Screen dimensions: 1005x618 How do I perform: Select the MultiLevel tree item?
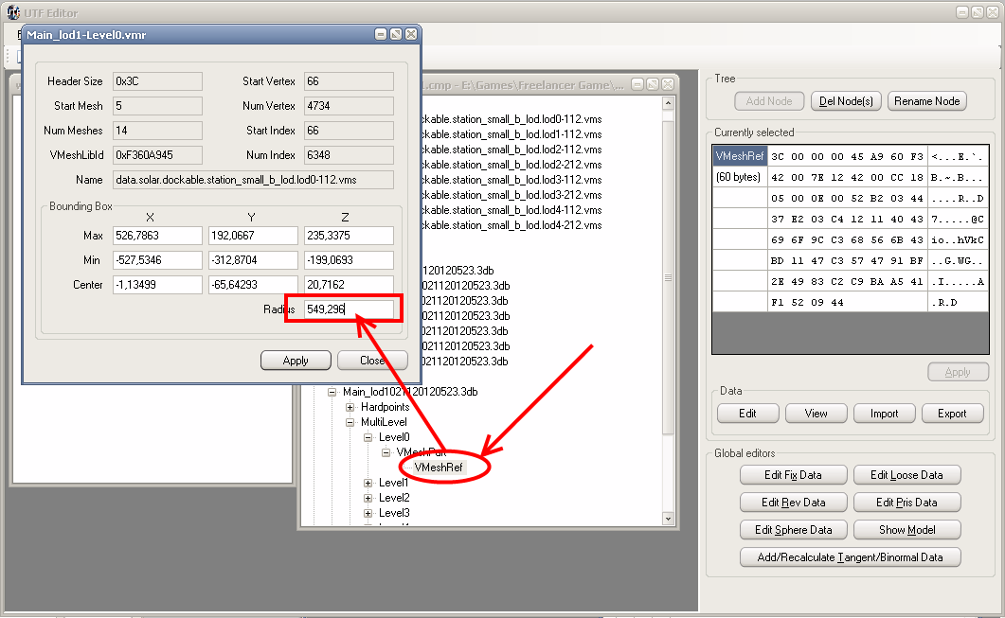point(384,422)
